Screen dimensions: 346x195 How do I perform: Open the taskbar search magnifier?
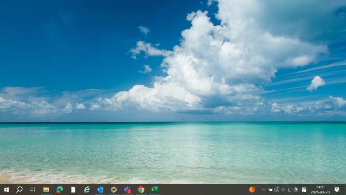click(x=19, y=190)
